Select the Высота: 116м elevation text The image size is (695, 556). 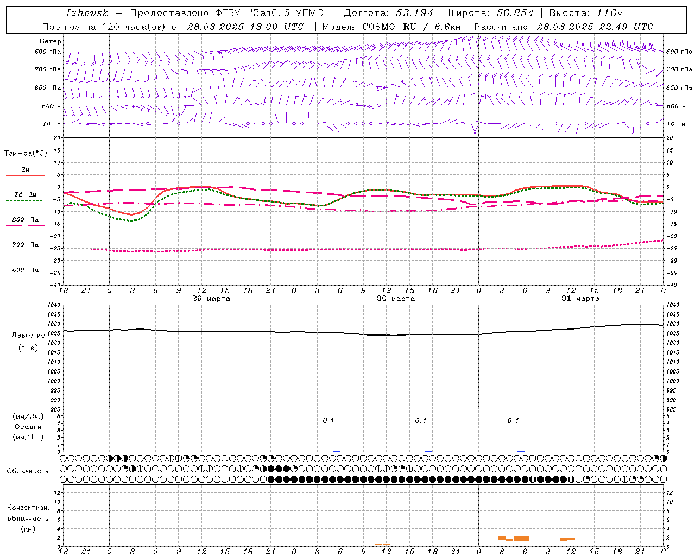(586, 13)
